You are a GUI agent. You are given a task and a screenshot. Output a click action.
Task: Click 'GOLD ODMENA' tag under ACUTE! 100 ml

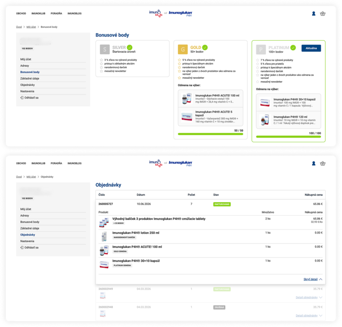click(120, 252)
